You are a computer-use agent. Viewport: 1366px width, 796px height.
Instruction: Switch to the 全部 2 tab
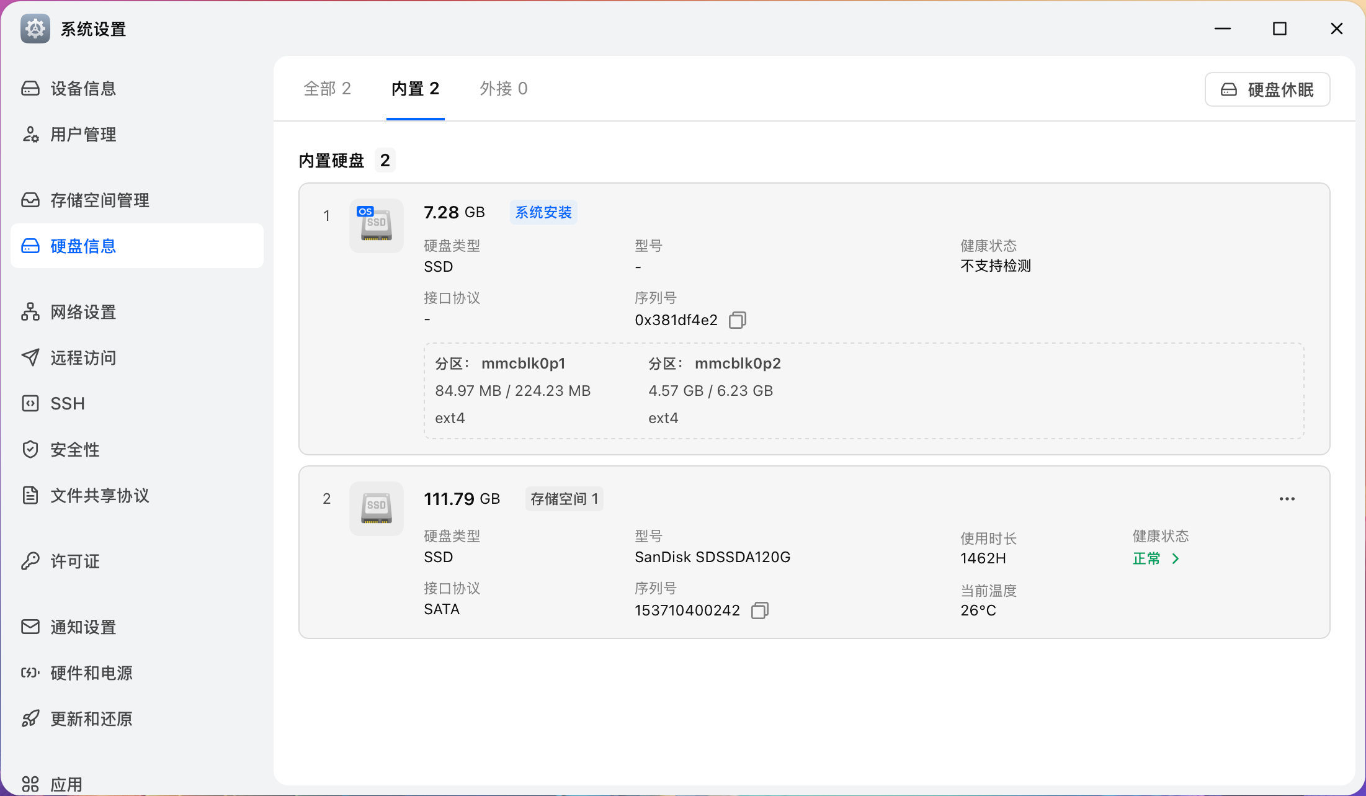point(327,89)
